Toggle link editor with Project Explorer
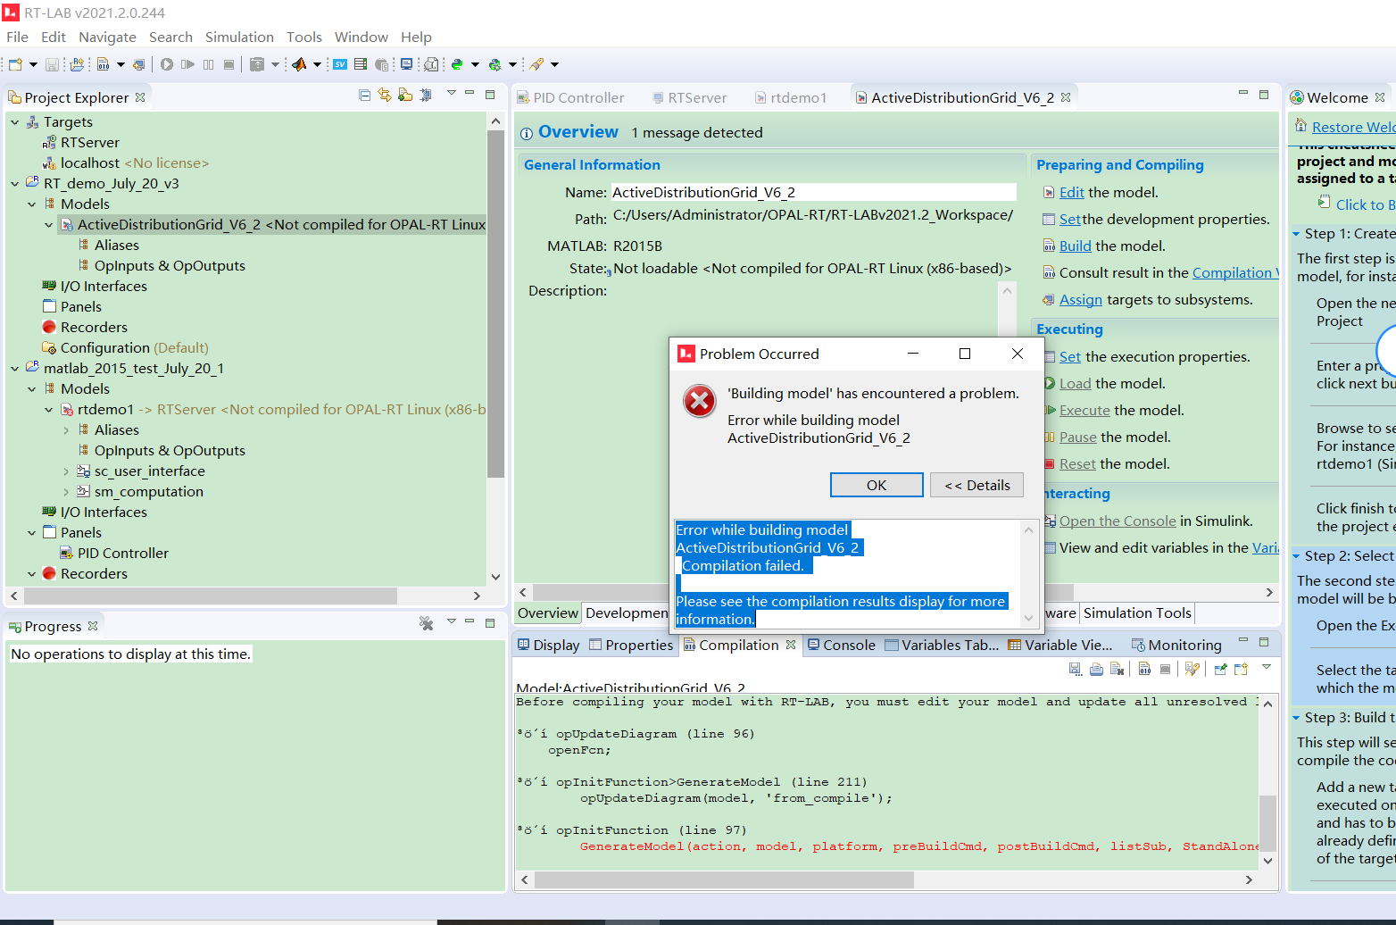1396x925 pixels. (385, 95)
